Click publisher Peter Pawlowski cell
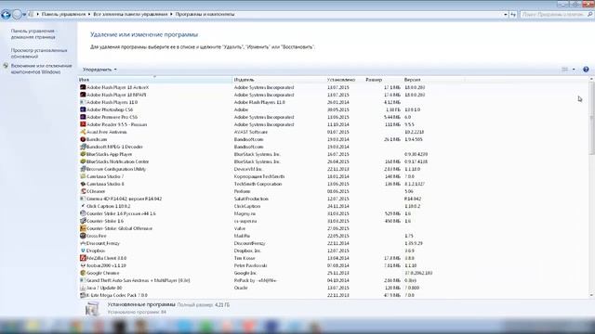595x334 pixels. tap(250, 266)
